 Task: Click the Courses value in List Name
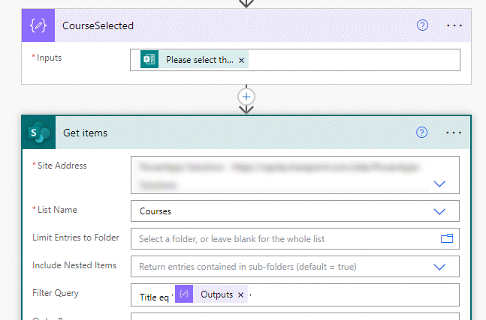(x=155, y=211)
